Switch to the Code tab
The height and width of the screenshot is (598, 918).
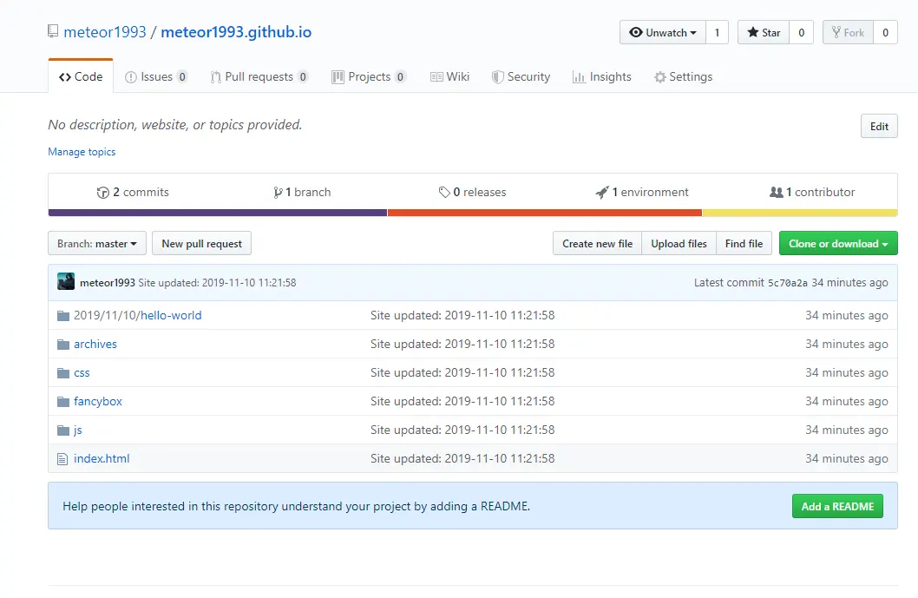coord(81,76)
